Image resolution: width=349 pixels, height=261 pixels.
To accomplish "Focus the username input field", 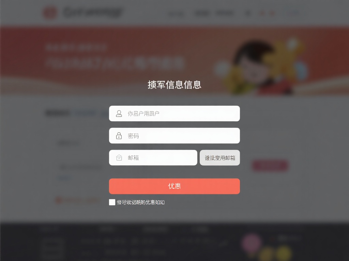I will [x=174, y=114].
